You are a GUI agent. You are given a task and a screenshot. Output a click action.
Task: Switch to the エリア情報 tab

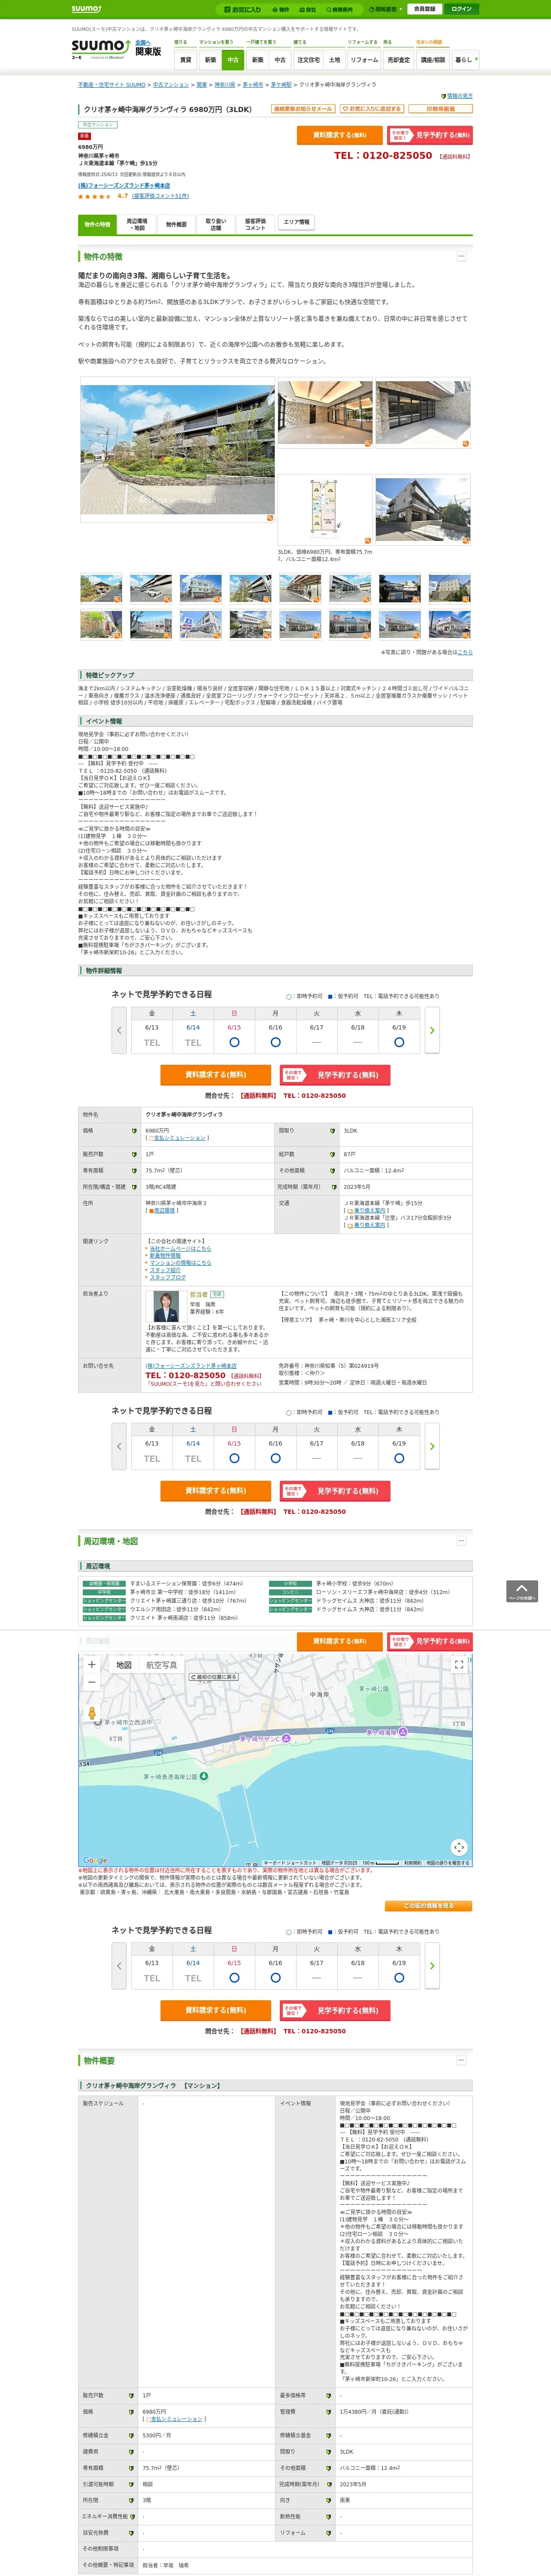click(x=296, y=222)
